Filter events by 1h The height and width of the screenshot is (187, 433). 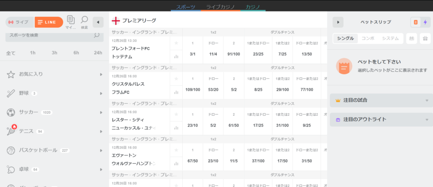pyautogui.click(x=33, y=53)
